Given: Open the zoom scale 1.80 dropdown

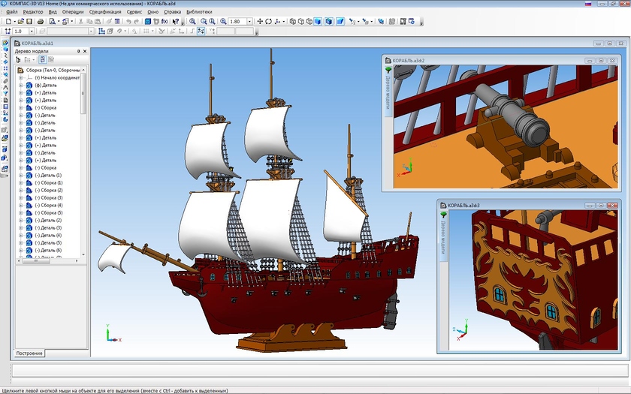Looking at the screenshot, I should click(x=250, y=22).
